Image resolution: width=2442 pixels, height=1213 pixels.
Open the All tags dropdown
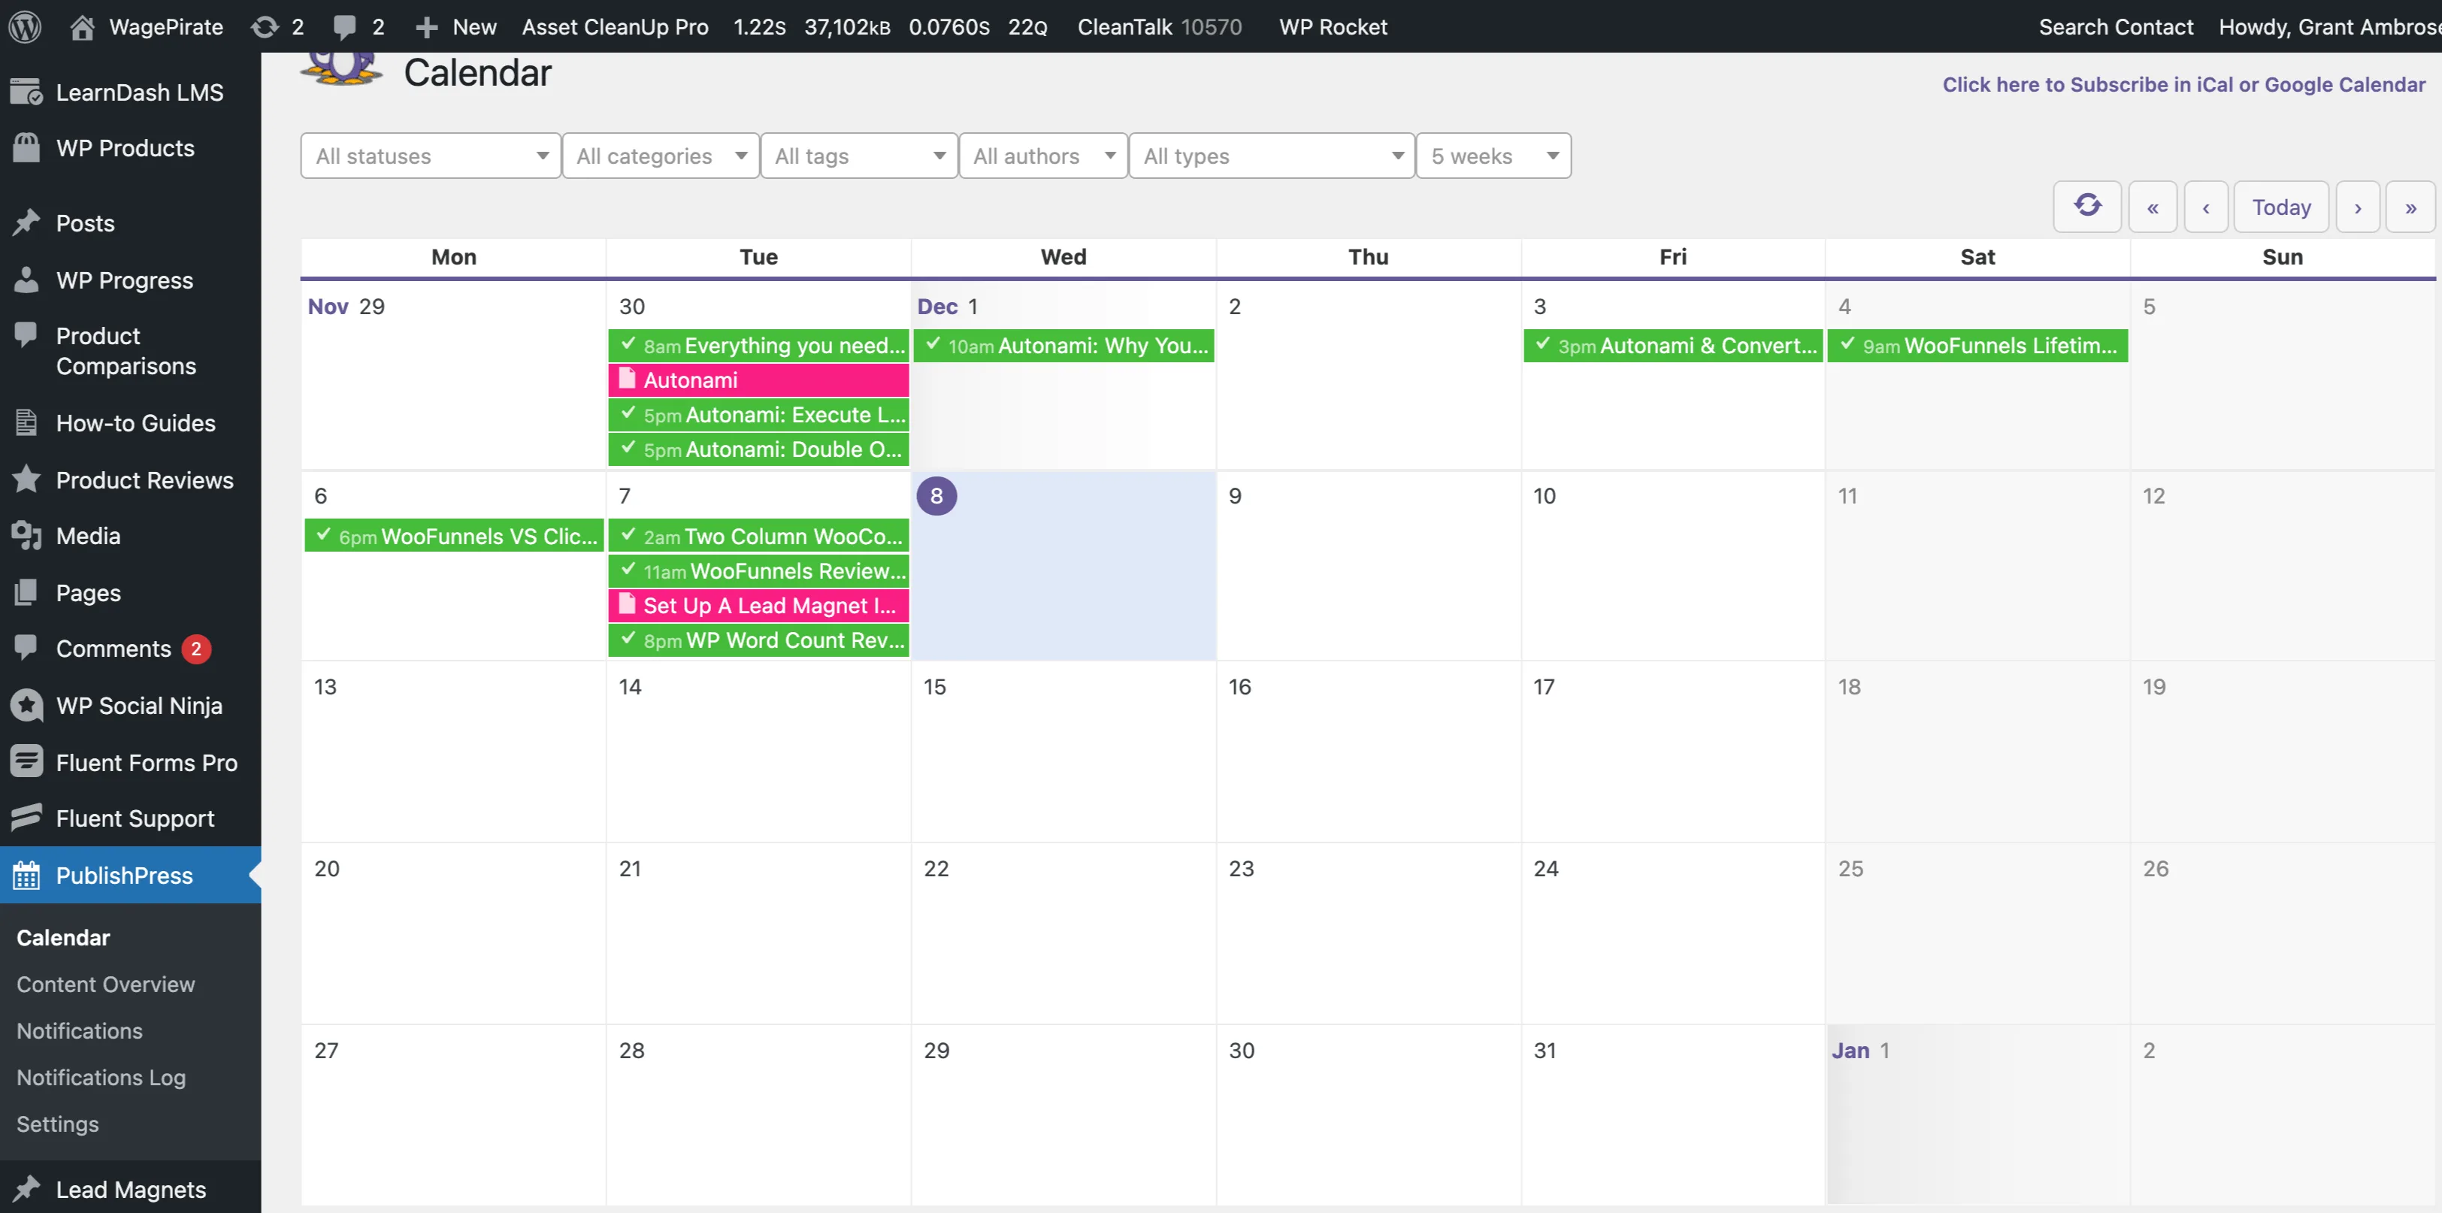pos(859,156)
